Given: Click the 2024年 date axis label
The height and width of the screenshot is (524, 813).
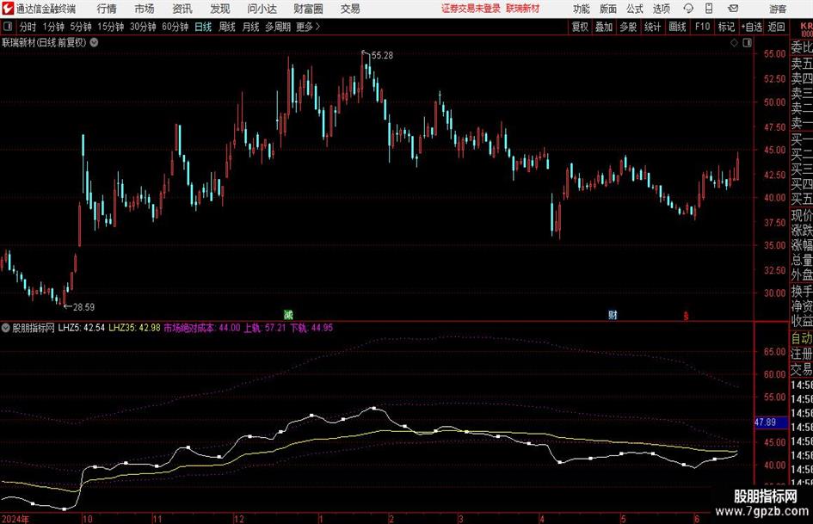Looking at the screenshot, I should (15, 519).
